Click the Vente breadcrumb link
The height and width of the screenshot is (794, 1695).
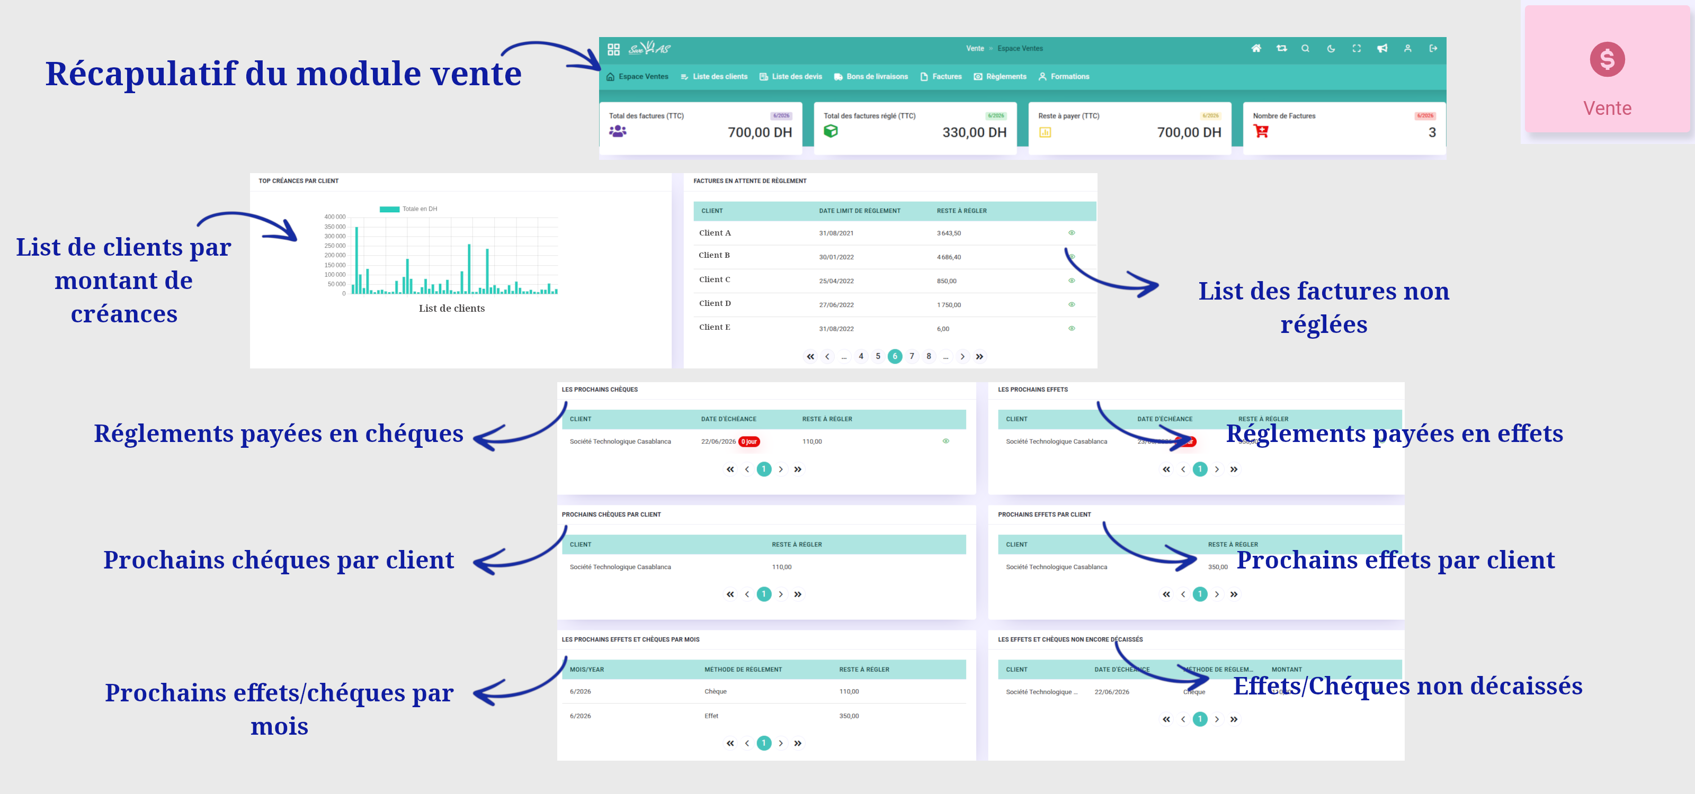pos(975,48)
